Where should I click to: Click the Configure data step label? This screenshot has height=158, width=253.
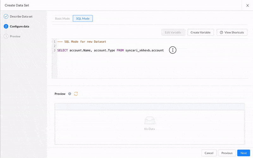click(x=20, y=27)
